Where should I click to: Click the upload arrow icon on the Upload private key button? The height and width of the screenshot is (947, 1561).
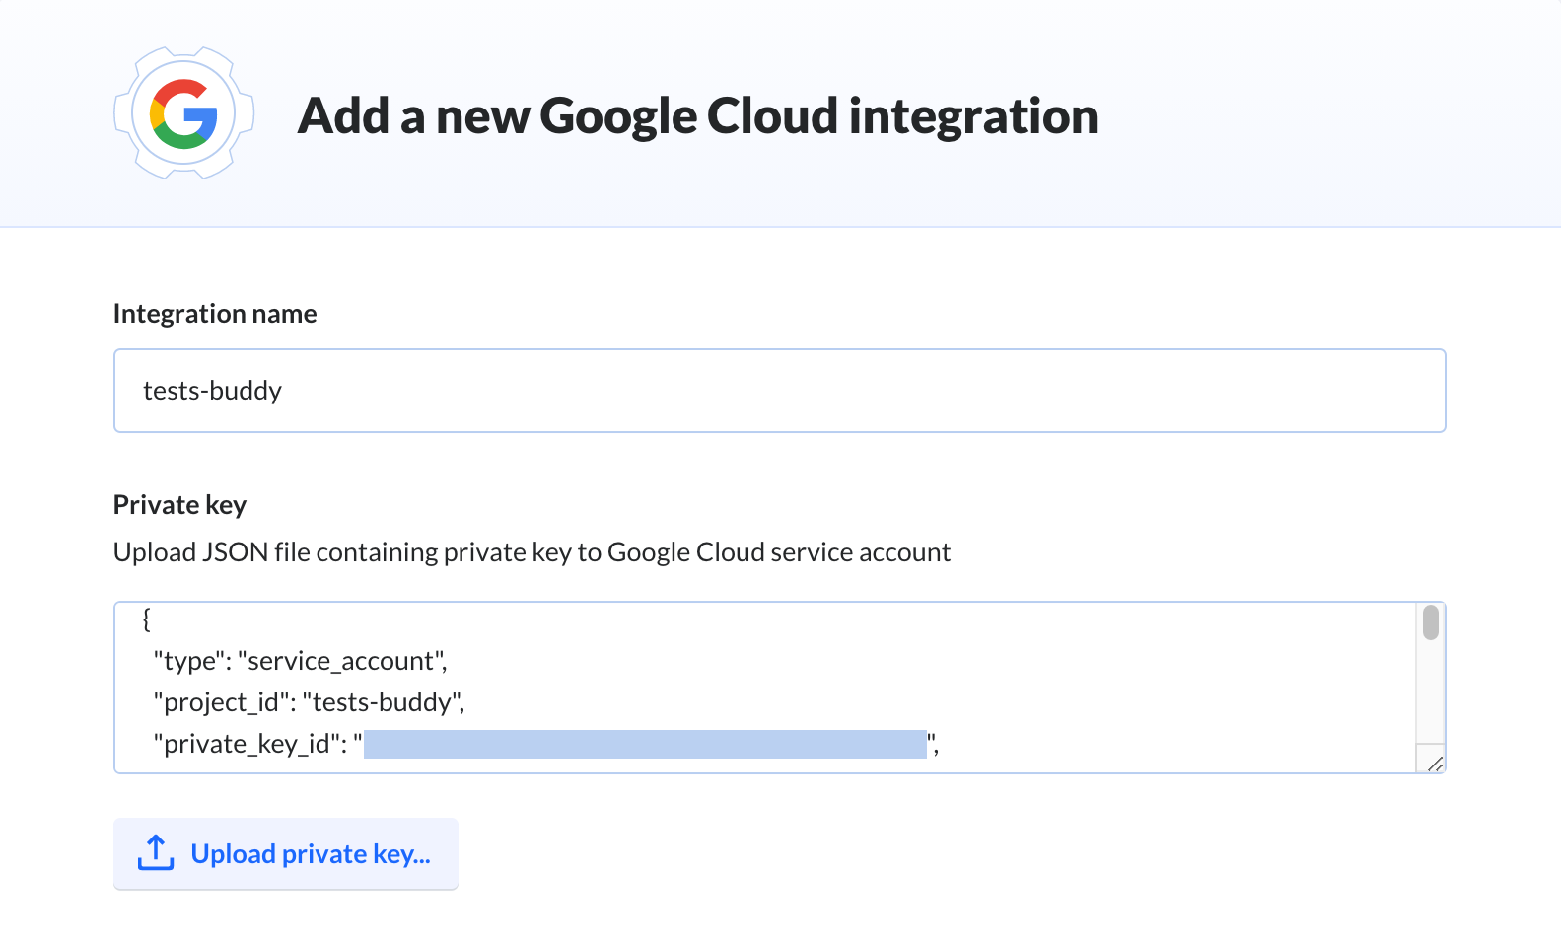click(x=156, y=853)
